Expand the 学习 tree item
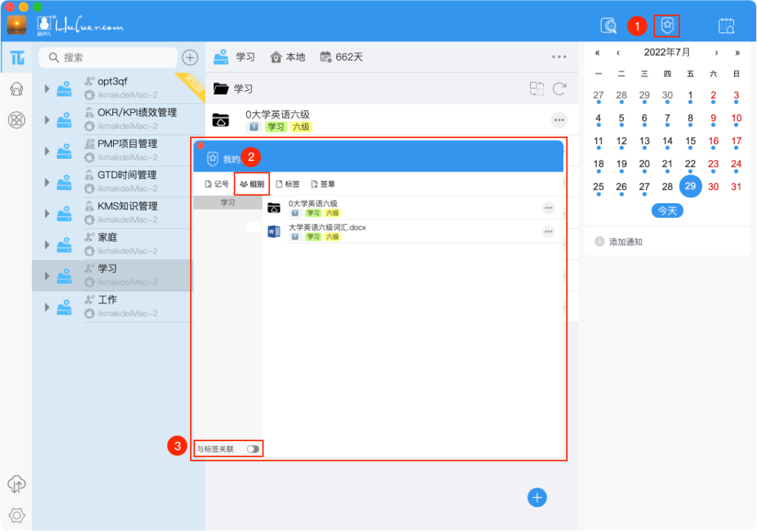Screen dimensions: 757x532 coord(47,276)
